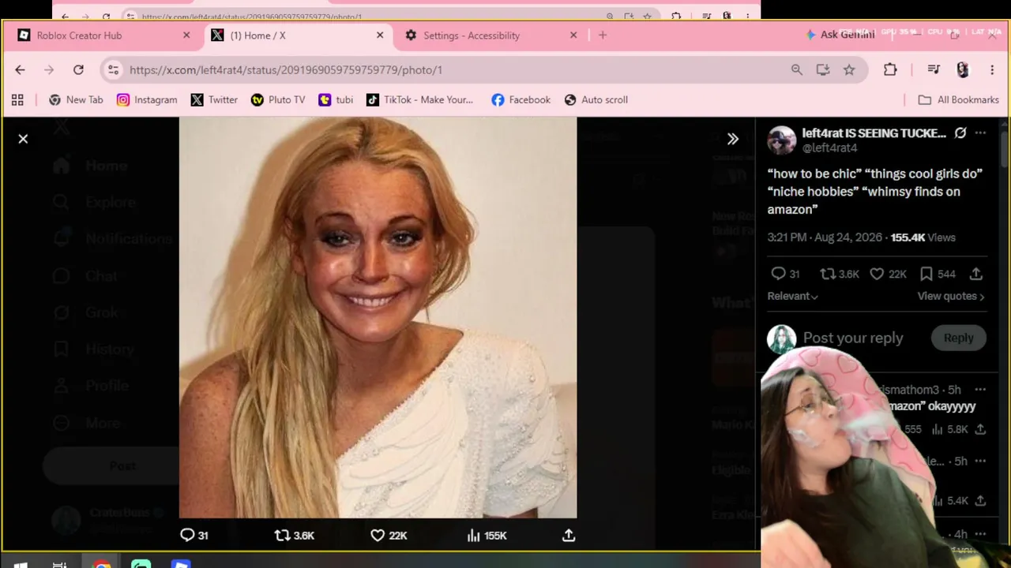This screenshot has width=1011, height=568.
Task: Open the Apps grid in bookmarks bar
Action: [17, 100]
